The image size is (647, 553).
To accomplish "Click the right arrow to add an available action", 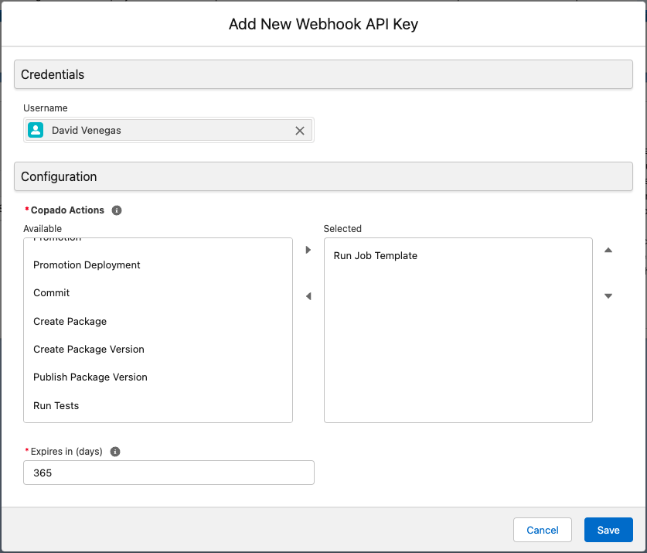I will [308, 250].
